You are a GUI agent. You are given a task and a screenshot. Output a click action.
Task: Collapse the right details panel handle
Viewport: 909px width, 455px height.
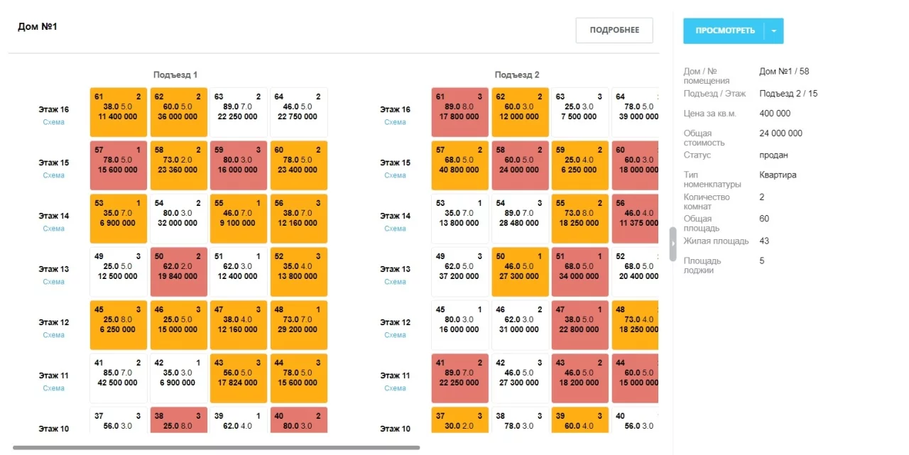(x=673, y=243)
